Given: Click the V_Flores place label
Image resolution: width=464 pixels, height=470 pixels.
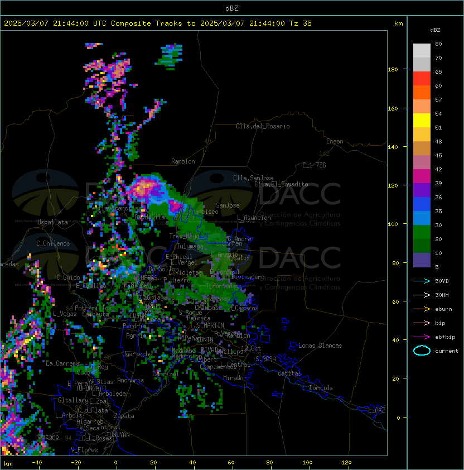Looking at the screenshot, I should click(x=84, y=450).
